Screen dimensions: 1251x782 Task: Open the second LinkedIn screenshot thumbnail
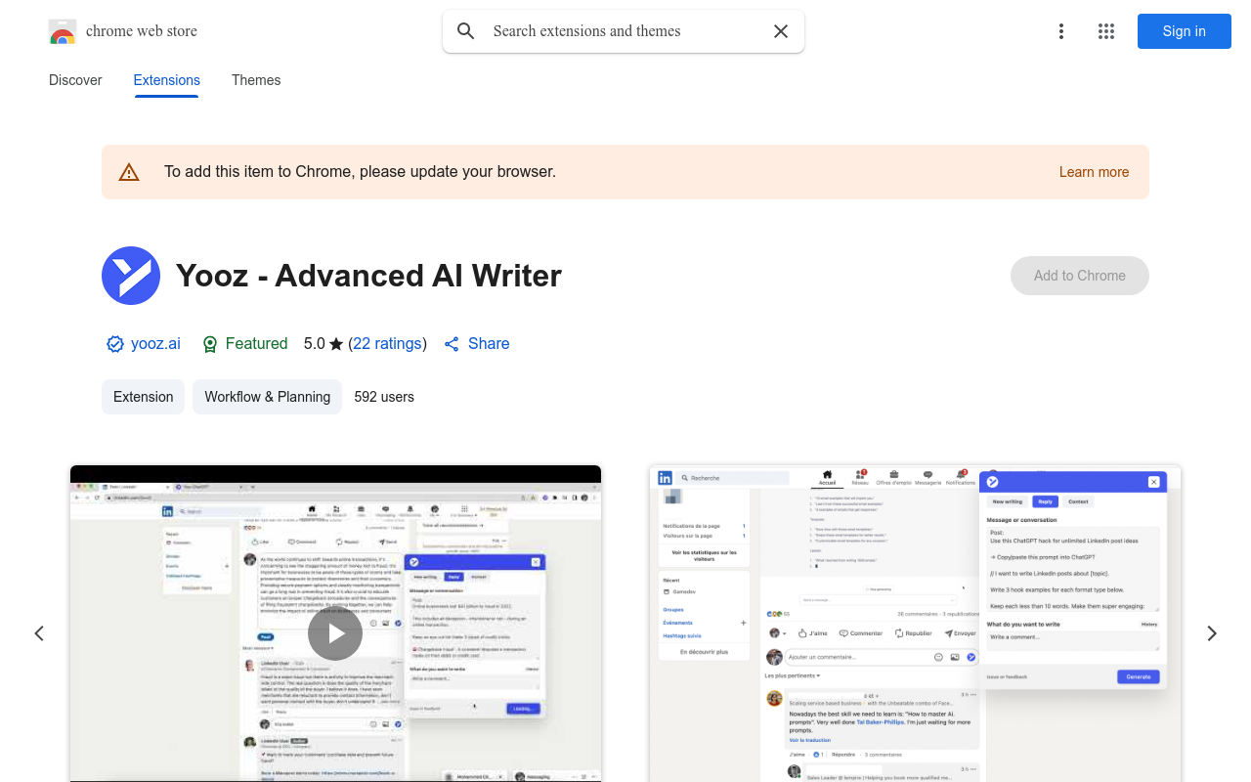(x=915, y=624)
